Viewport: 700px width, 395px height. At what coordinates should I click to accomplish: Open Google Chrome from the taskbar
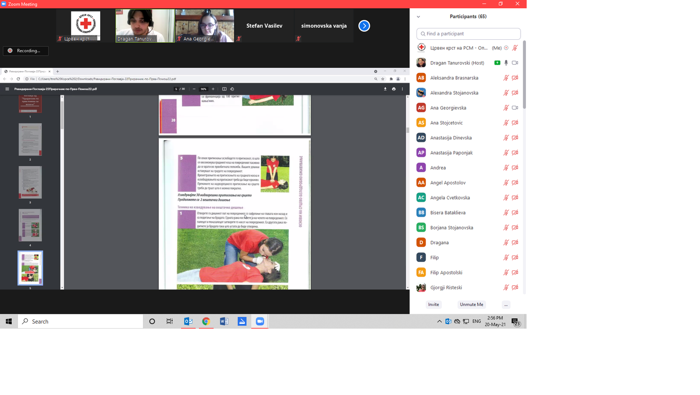tap(206, 322)
